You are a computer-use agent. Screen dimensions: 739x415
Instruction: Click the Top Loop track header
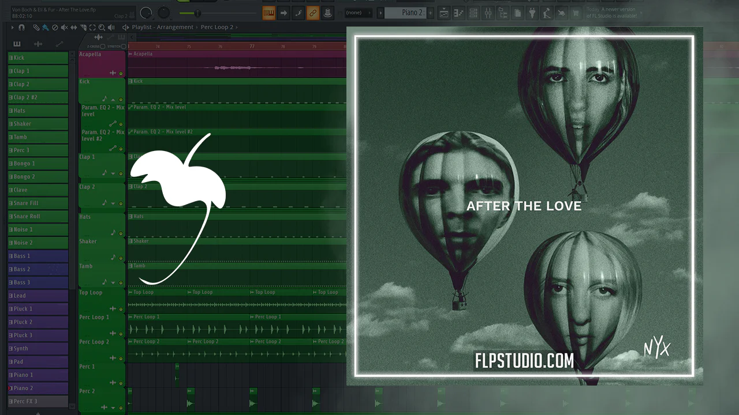pos(102,300)
